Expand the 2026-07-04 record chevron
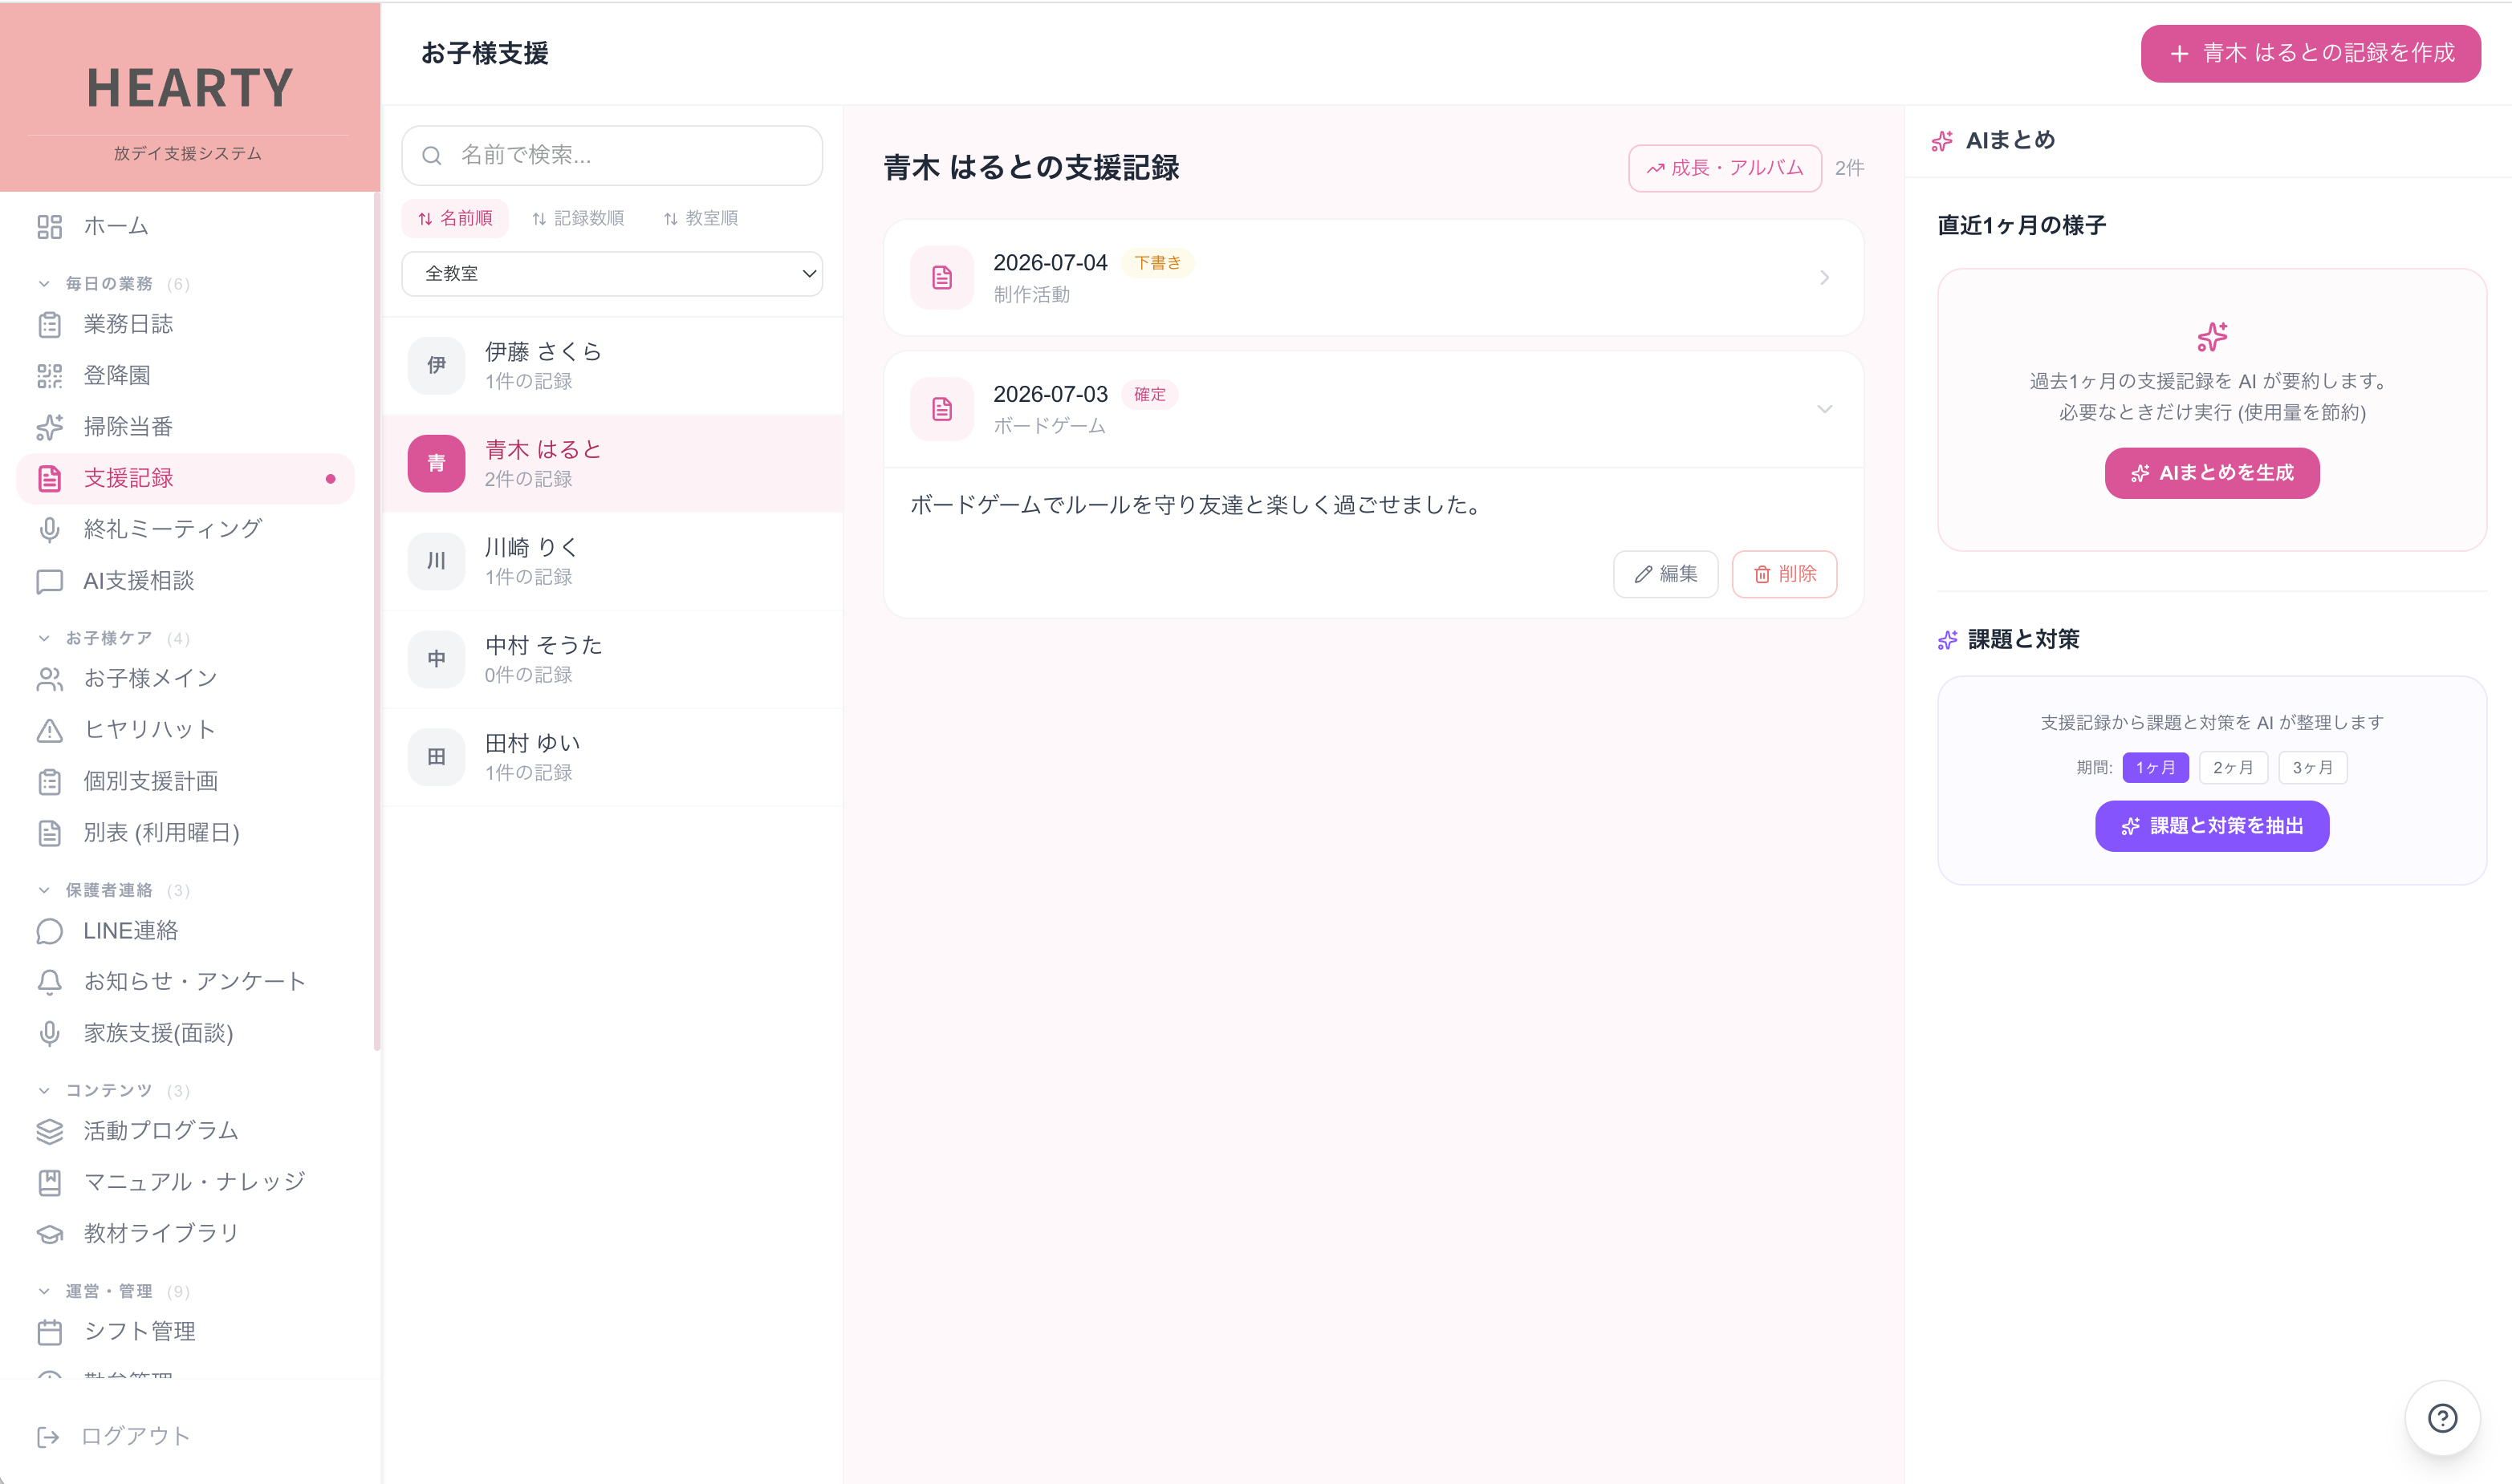The height and width of the screenshot is (1484, 2512). (1823, 278)
